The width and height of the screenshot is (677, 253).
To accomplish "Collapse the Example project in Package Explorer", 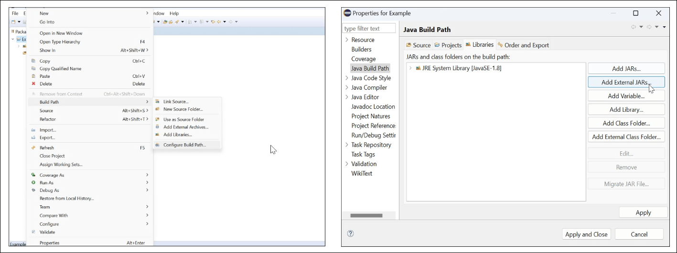I will click(x=13, y=39).
